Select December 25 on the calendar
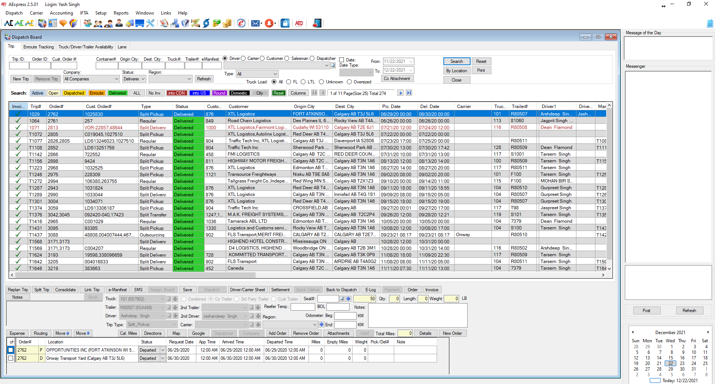Image resolution: width=715 pixels, height=384 pixels. (x=705, y=364)
